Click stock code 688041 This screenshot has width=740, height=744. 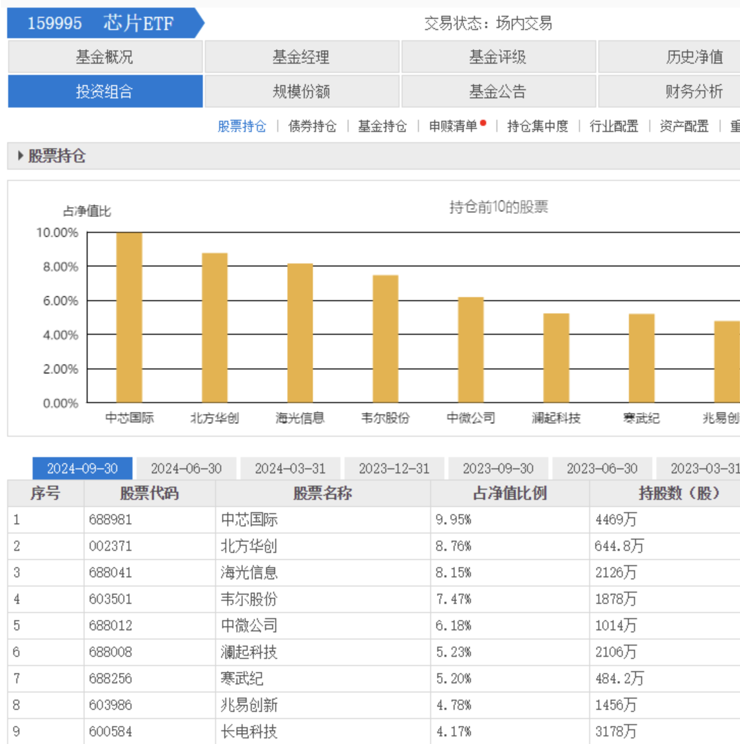click(111, 573)
